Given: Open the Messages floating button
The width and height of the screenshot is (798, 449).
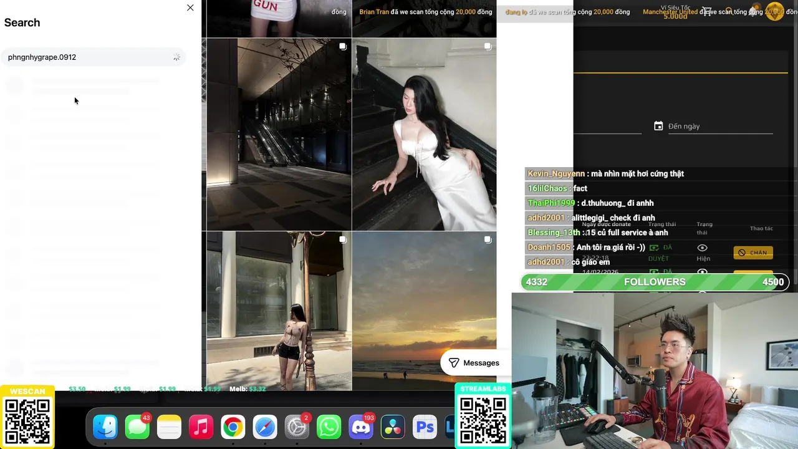Looking at the screenshot, I should (474, 363).
